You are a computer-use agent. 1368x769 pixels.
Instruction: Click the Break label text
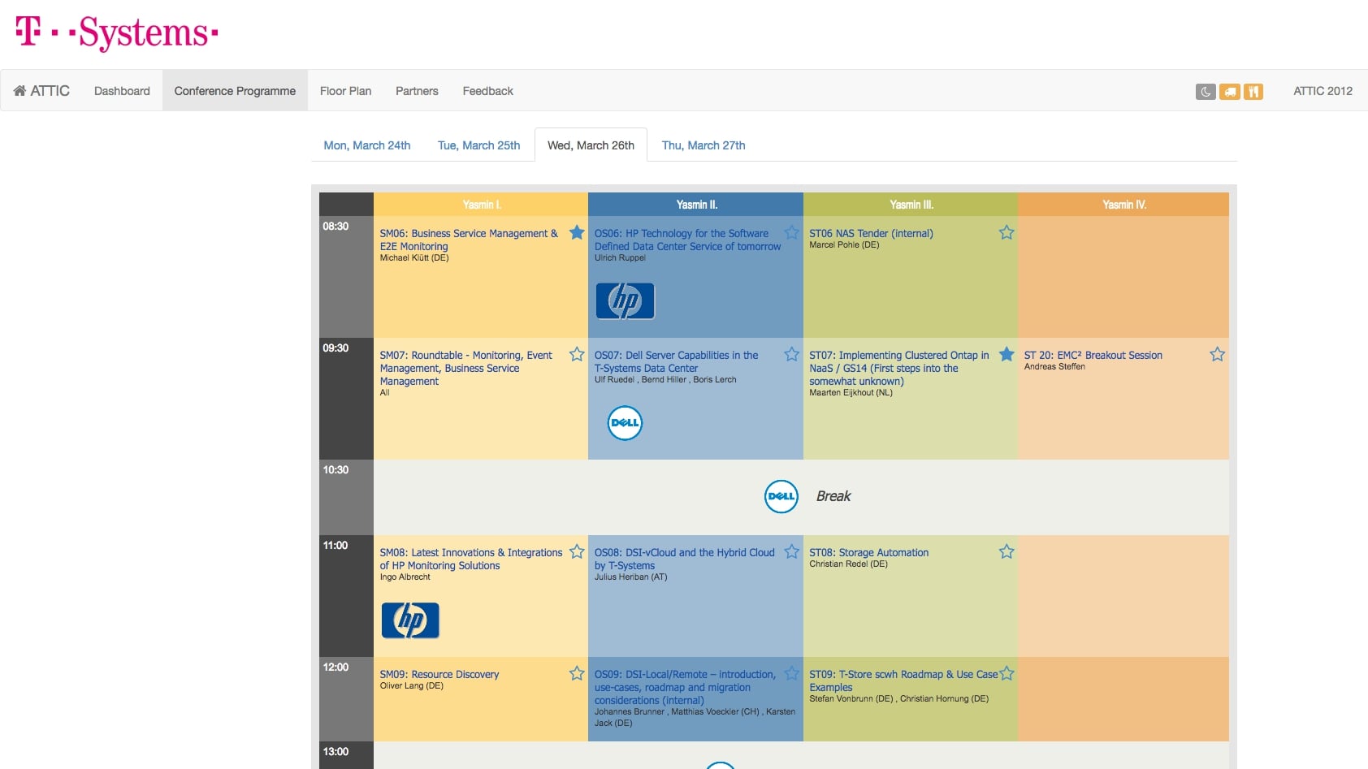pyautogui.click(x=833, y=496)
